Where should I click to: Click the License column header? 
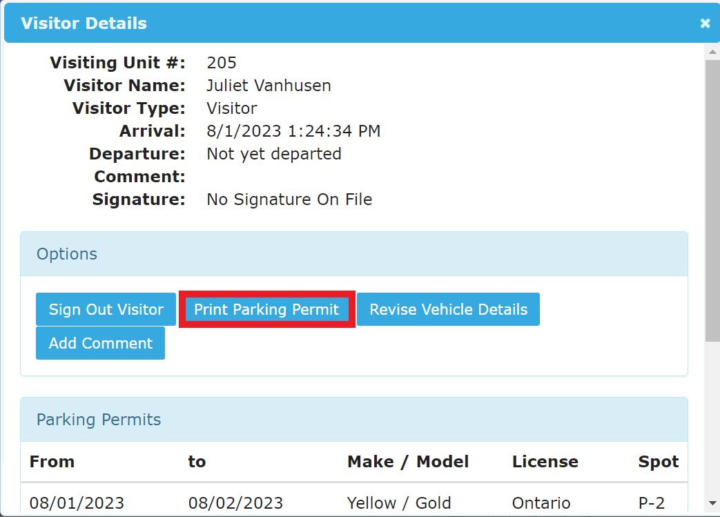545,461
